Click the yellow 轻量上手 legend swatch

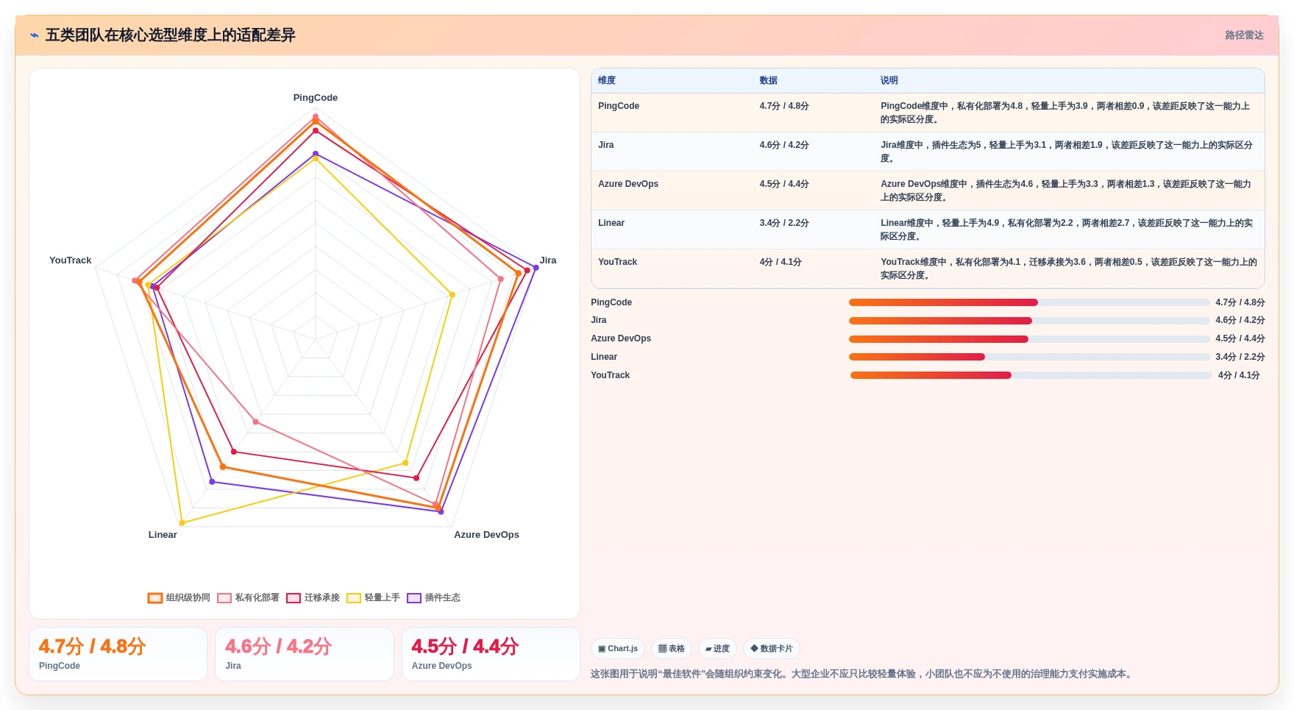click(354, 598)
